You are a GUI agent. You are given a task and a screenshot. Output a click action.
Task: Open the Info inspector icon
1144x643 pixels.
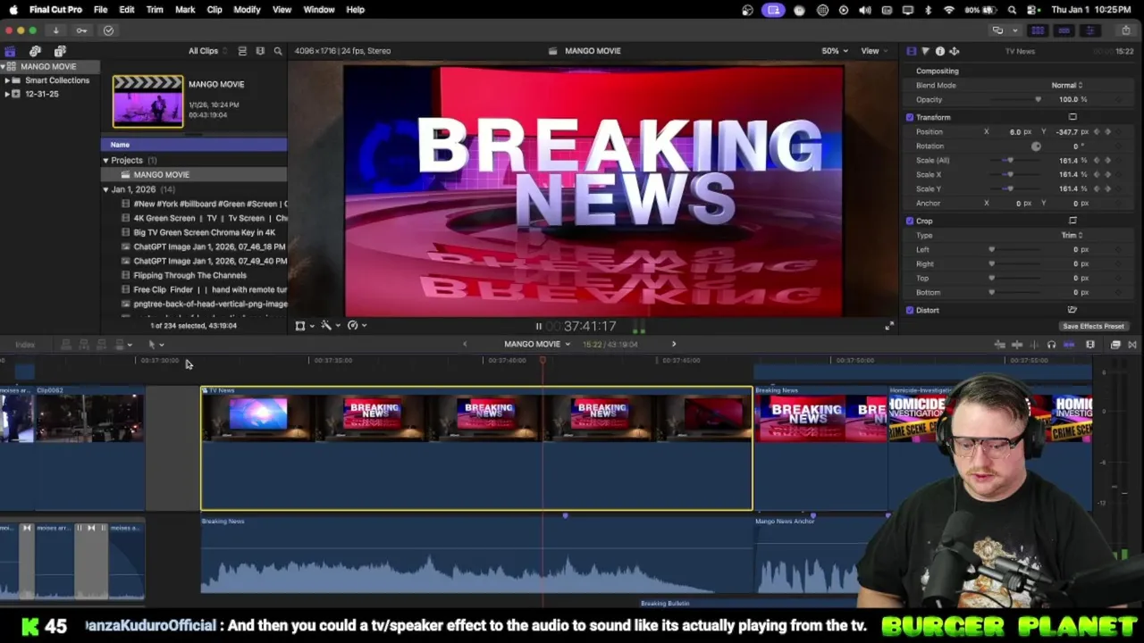[939, 51]
